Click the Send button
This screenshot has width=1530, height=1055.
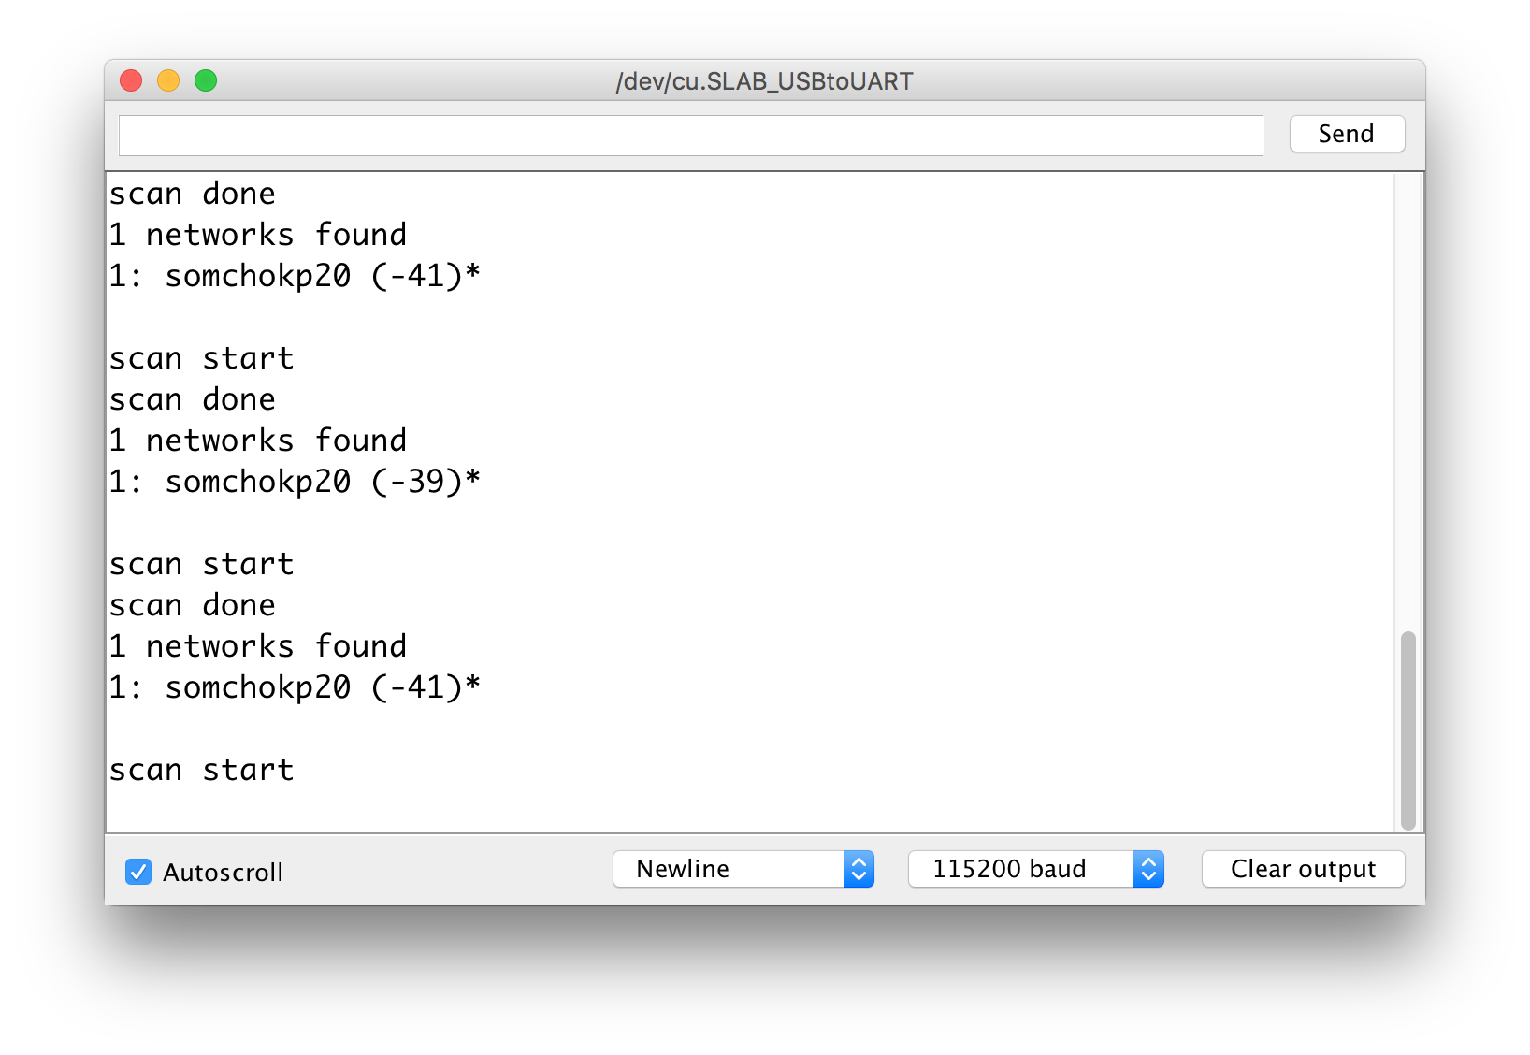(x=1346, y=134)
